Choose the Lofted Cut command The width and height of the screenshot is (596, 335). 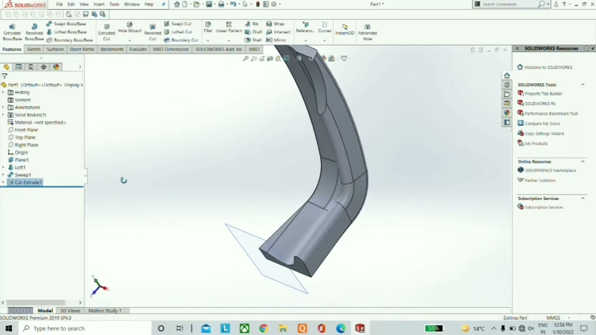click(x=177, y=32)
